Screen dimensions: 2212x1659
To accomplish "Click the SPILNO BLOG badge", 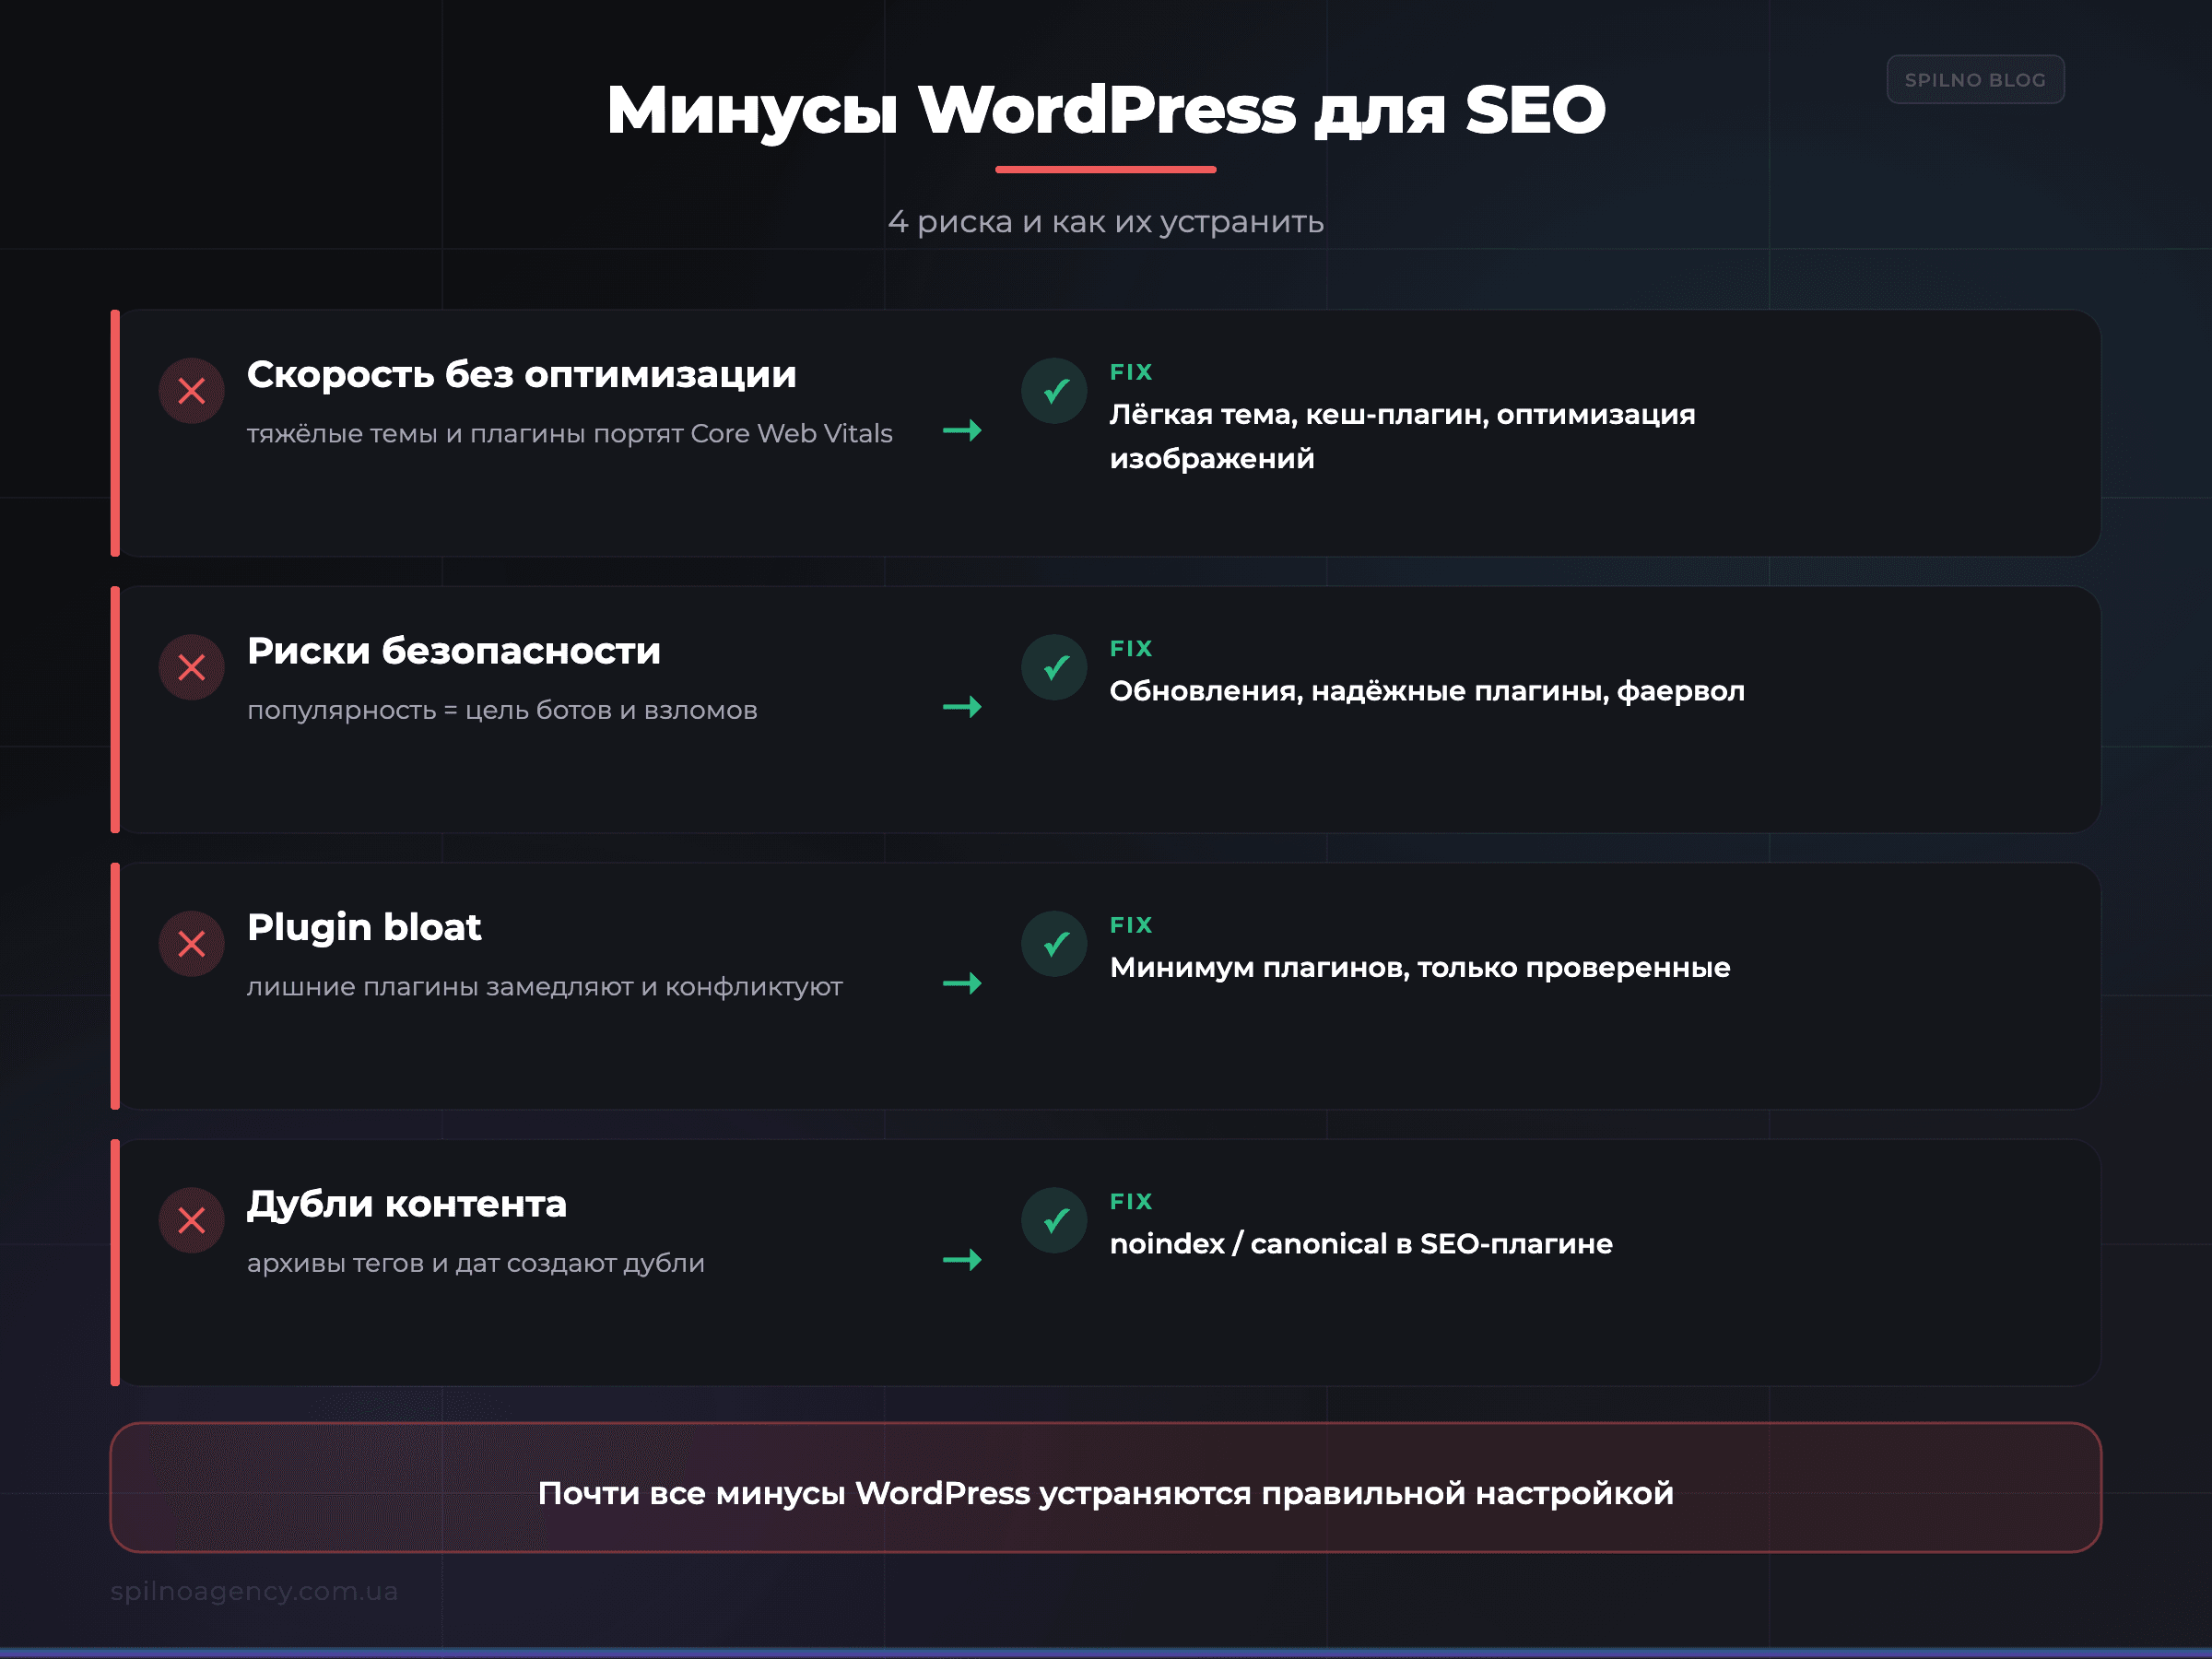I will tap(1975, 80).
